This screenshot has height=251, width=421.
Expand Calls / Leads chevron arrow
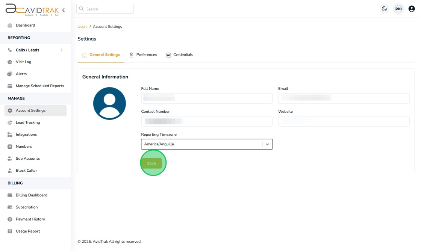[62, 50]
